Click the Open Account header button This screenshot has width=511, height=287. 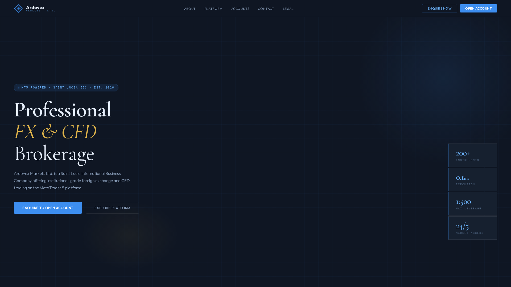tap(479, 9)
